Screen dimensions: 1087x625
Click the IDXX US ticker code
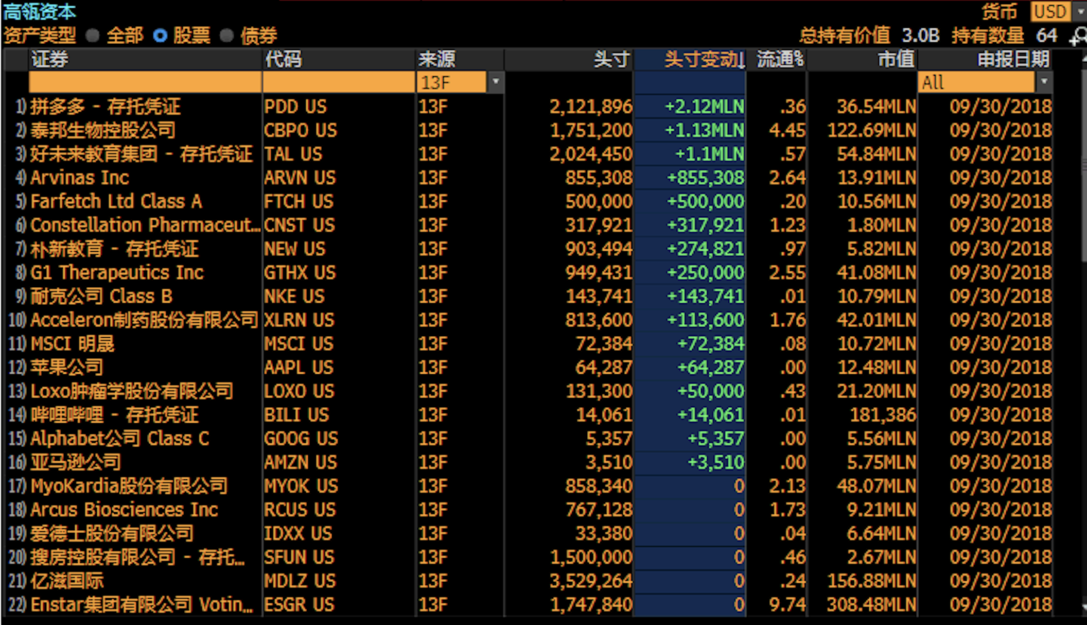pos(299,533)
